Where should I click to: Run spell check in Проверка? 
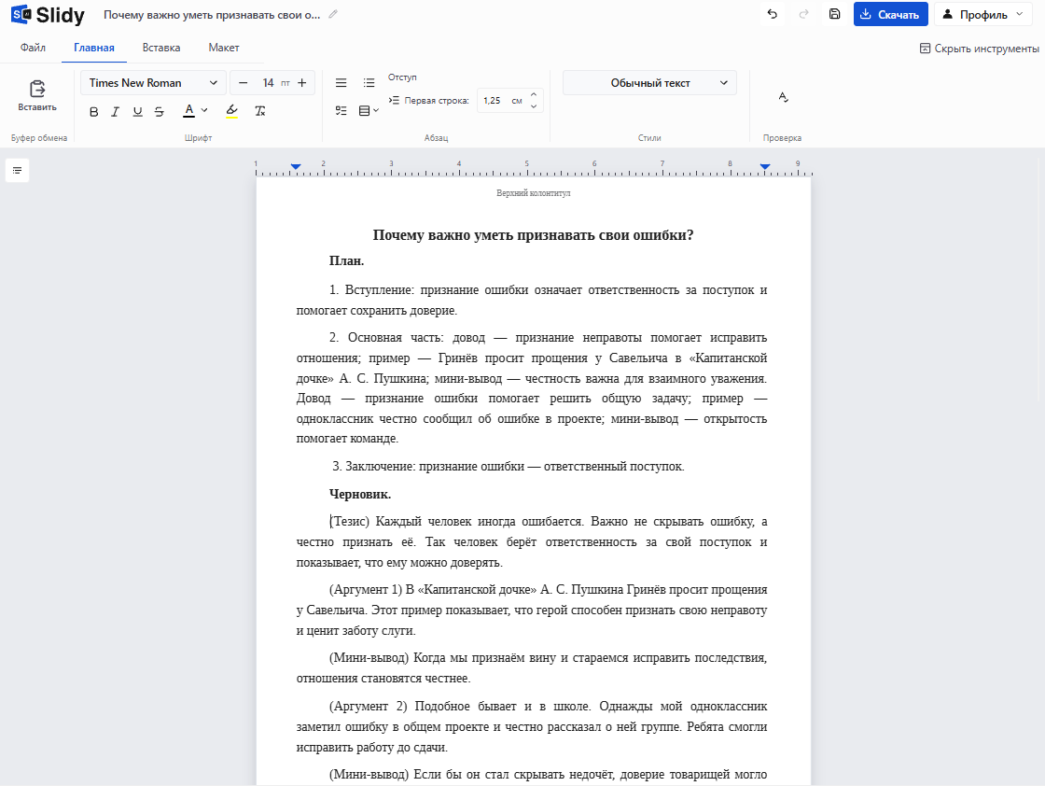[x=783, y=97]
